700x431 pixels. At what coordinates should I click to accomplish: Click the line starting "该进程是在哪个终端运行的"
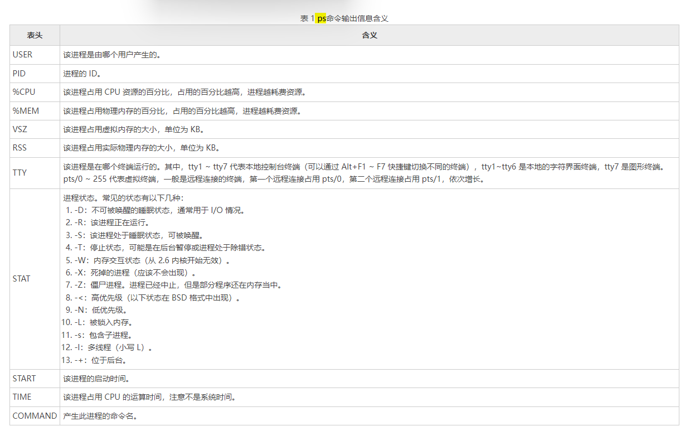364,167
